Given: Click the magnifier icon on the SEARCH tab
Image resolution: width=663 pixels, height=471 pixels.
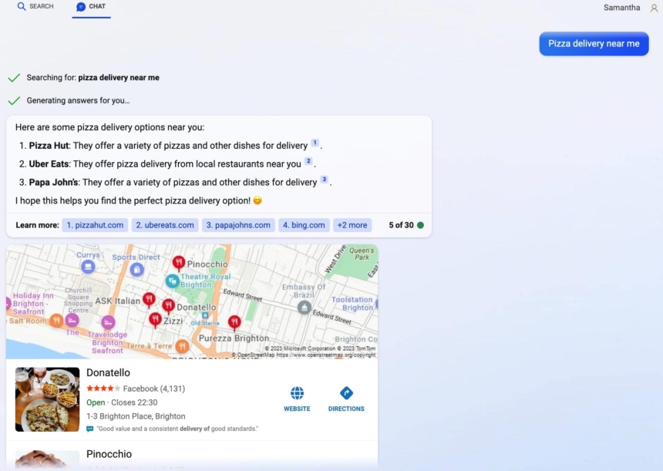Looking at the screenshot, I should pyautogui.click(x=21, y=6).
